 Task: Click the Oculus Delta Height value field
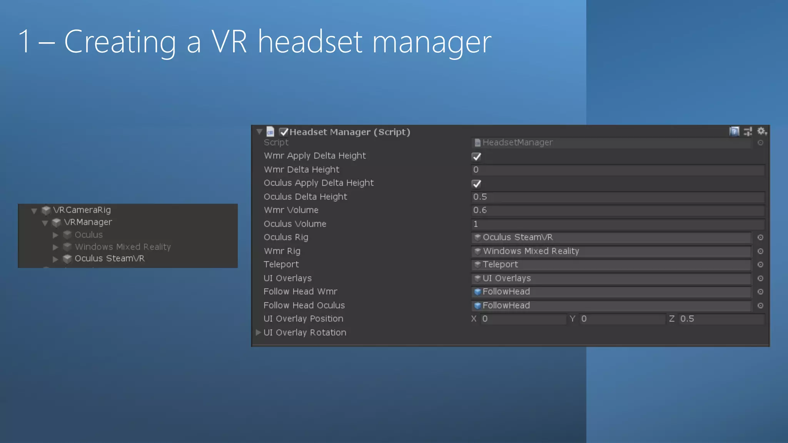618,197
